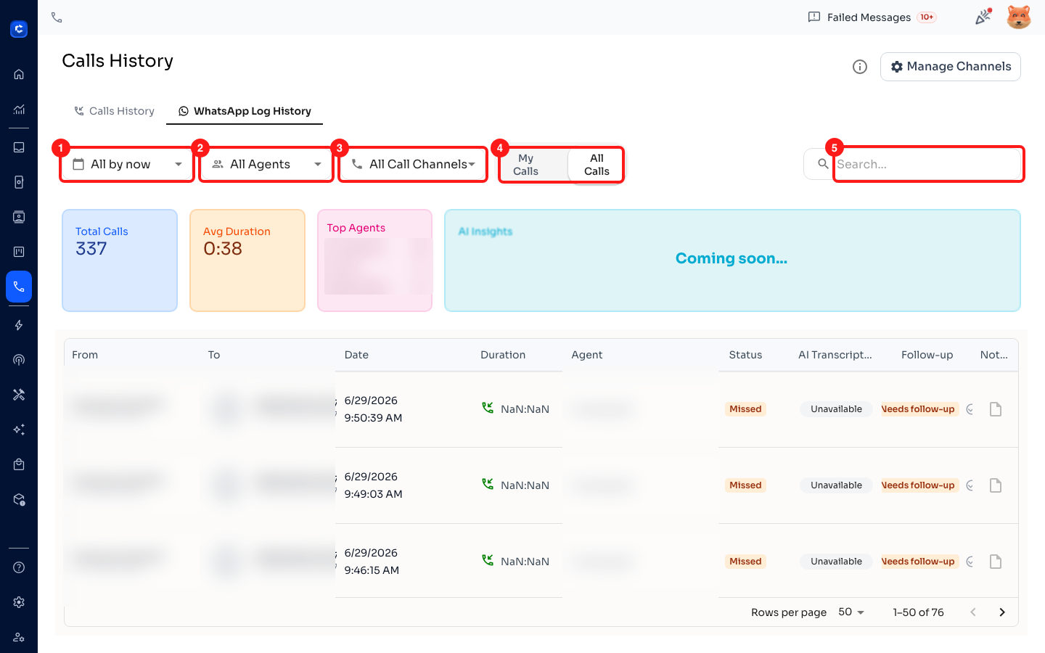Toggle follow-up check on the 9:49:03 AM call
The image size is (1045, 653).
click(970, 485)
